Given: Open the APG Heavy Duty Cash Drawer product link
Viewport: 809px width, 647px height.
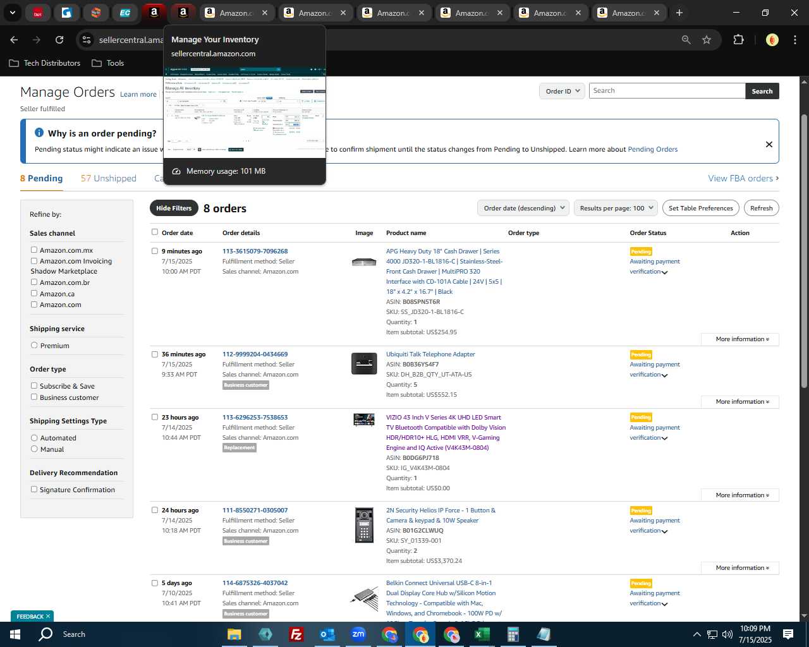Looking at the screenshot, I should [444, 272].
